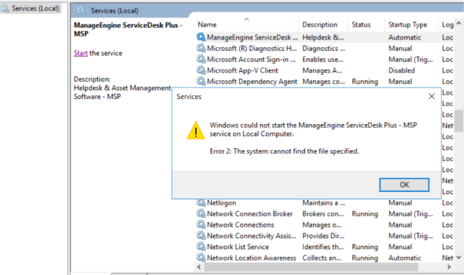The height and width of the screenshot is (275, 464).
Task: Select the Netlogon service
Action: pos(325,203)
